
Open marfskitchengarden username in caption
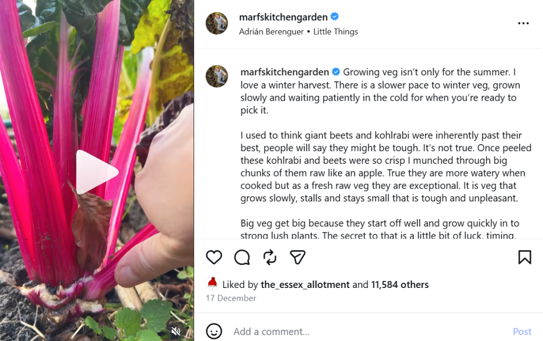point(285,72)
